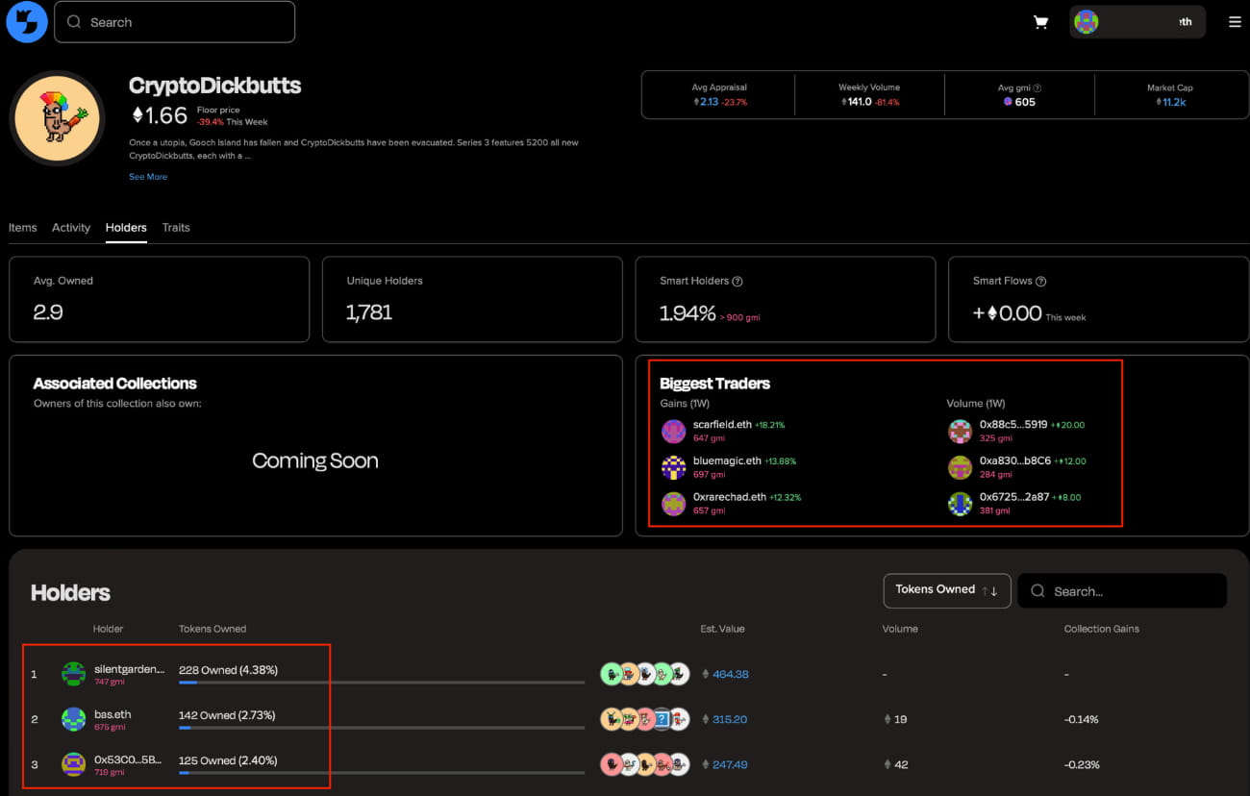Click the CryptoDickbutts collection avatar
This screenshot has height=796, width=1250.
[x=57, y=118]
